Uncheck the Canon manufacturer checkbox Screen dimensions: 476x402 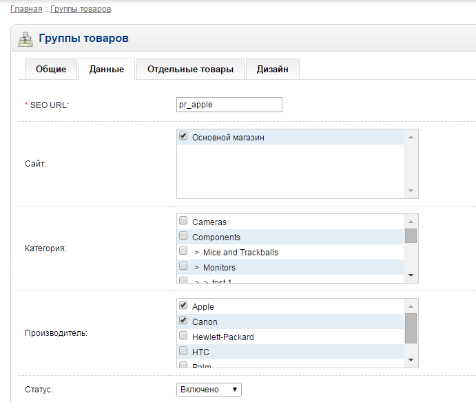pos(183,321)
